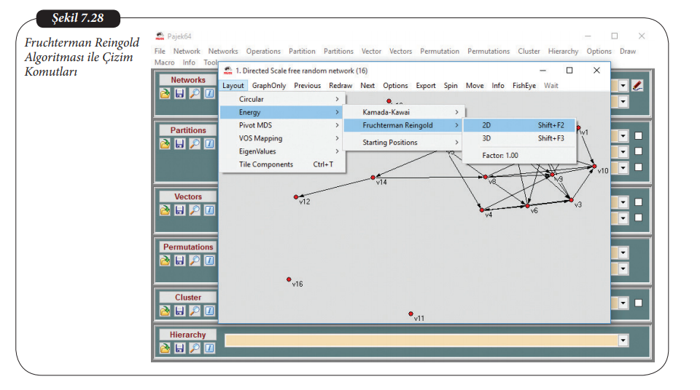Click magnifier view icon under Vectors

point(194,210)
